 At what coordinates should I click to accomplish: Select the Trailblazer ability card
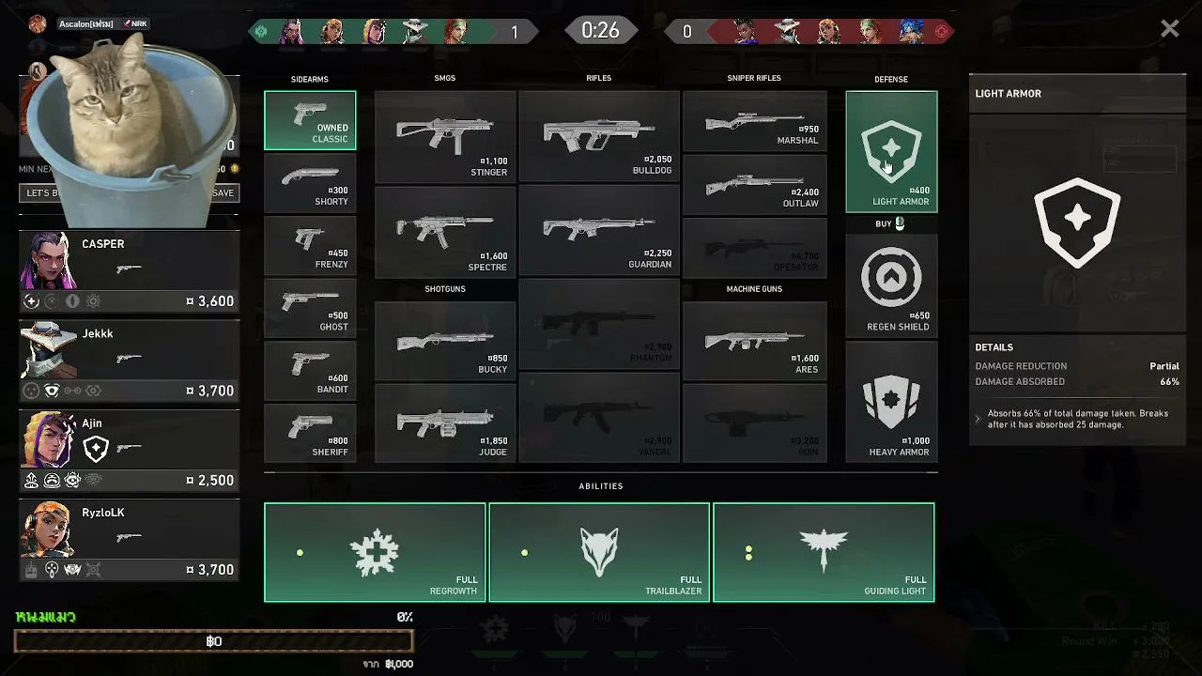coord(599,552)
